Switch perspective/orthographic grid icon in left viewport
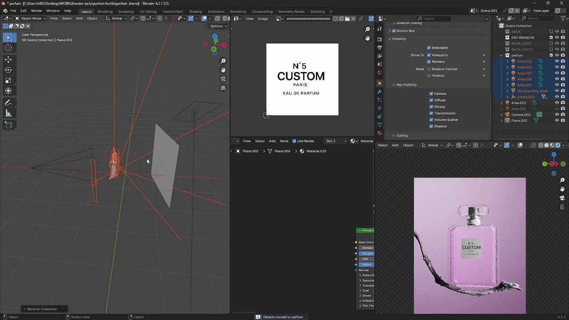The image size is (569, 320). 223,88
